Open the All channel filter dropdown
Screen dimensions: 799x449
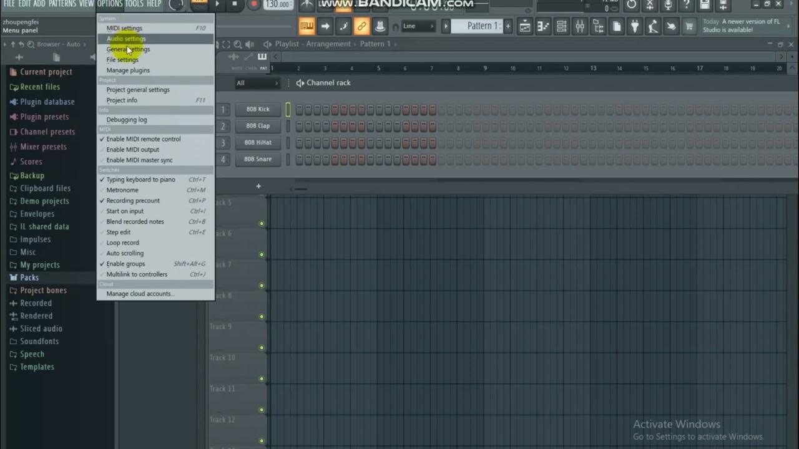257,83
